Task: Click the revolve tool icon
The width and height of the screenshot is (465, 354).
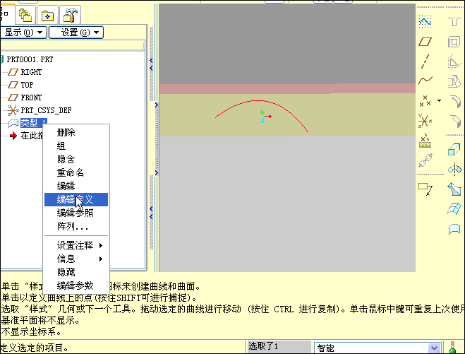Action: coord(454,169)
